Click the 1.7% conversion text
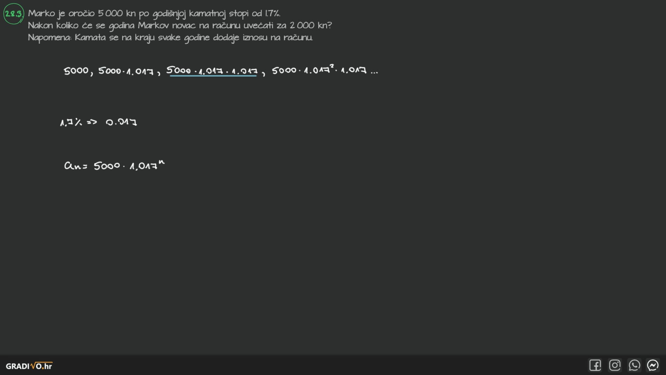This screenshot has width=666, height=375. click(71, 122)
